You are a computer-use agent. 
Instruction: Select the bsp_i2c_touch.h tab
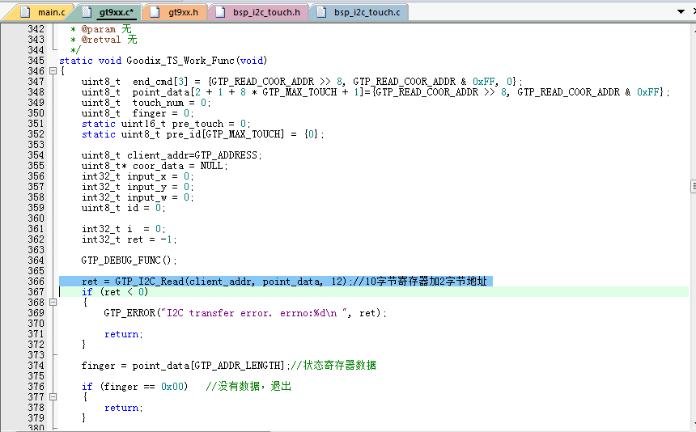coord(265,12)
